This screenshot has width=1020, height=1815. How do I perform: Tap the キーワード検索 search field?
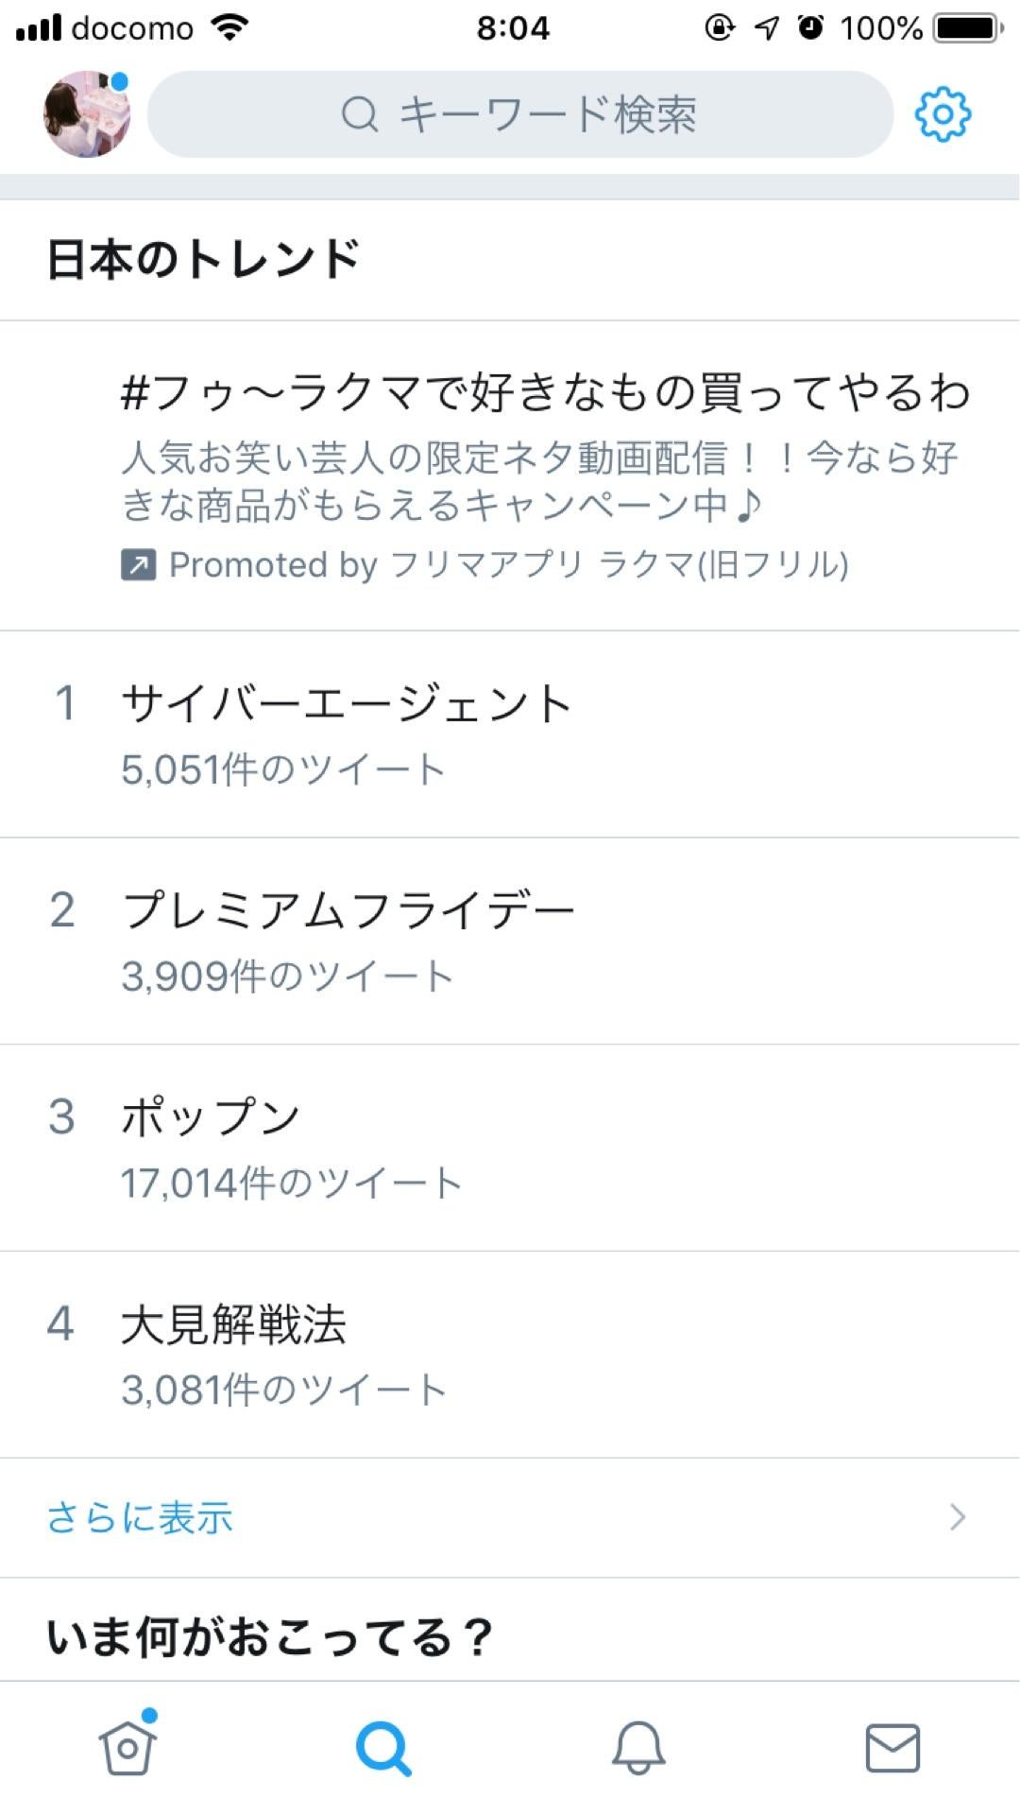point(520,114)
